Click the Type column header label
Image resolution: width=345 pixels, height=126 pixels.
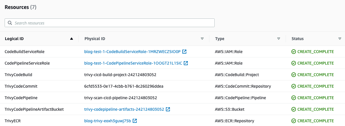pos(220,39)
